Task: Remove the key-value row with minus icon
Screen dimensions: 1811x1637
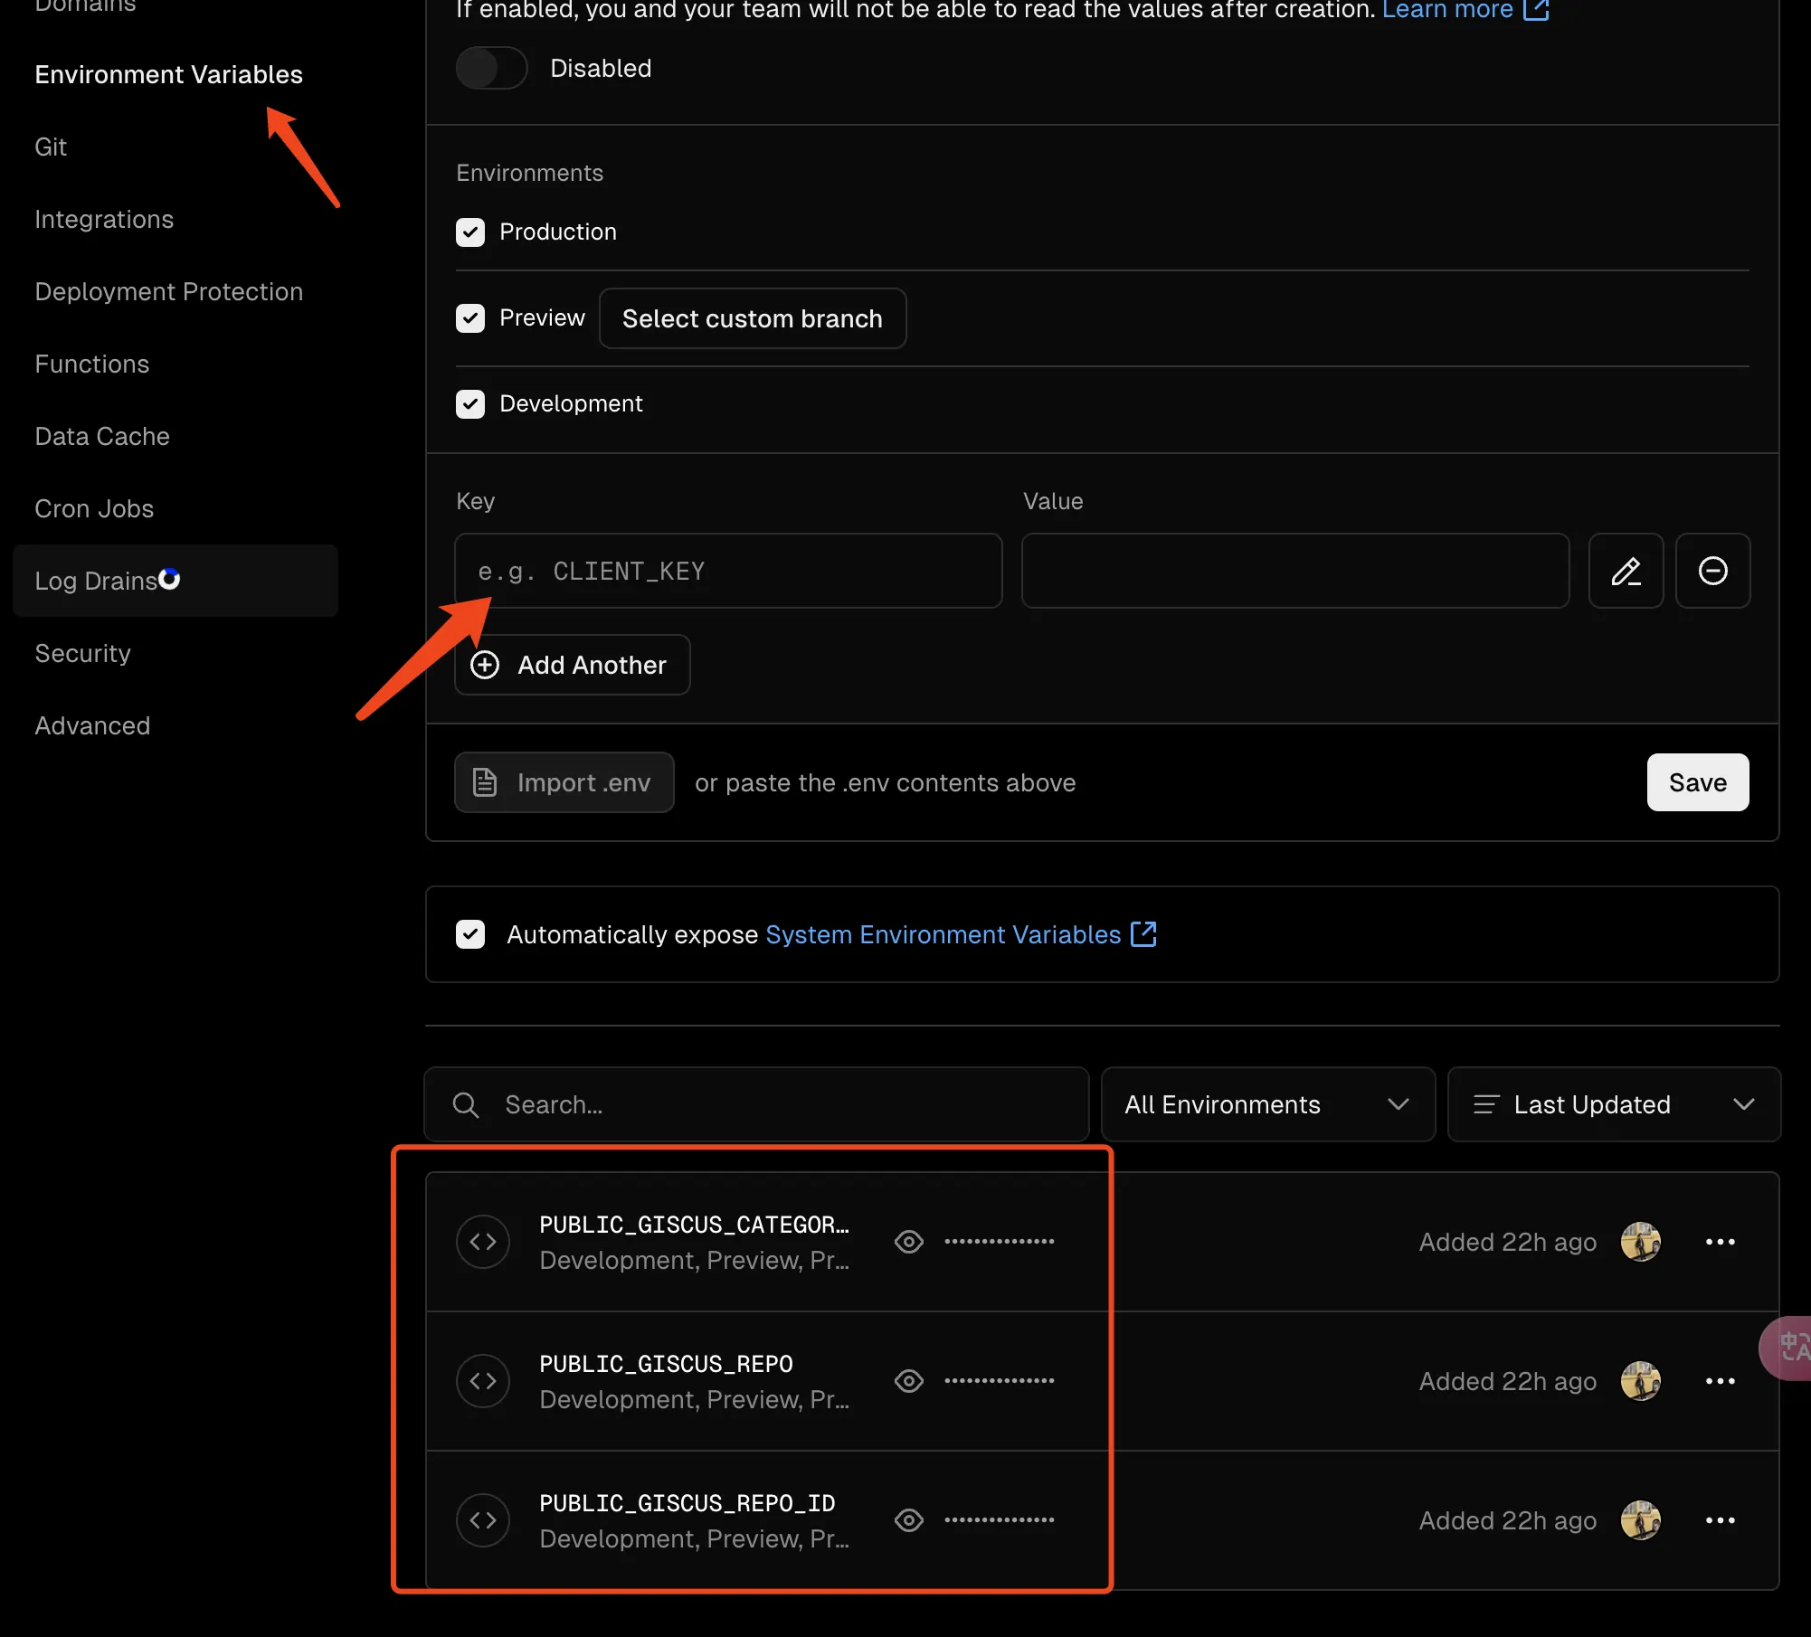Action: point(1713,571)
